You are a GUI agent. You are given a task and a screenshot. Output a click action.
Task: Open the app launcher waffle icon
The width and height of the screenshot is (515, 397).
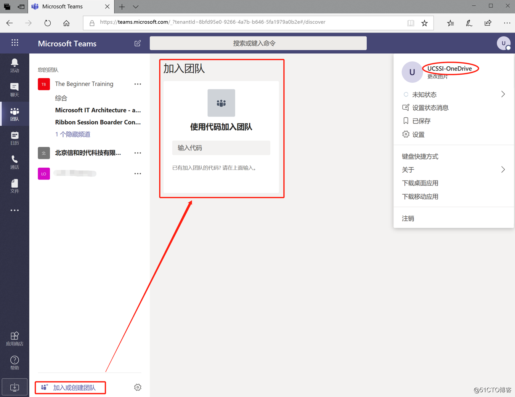tap(14, 43)
